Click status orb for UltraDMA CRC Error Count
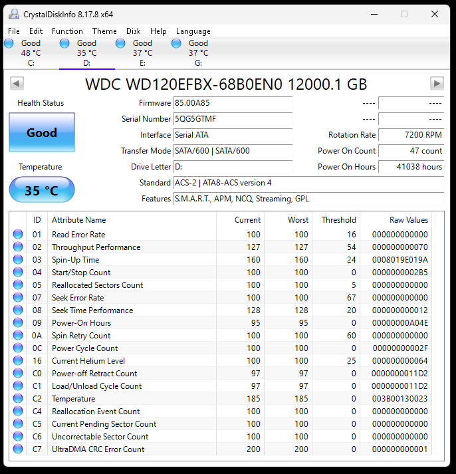Viewport: 456px width, 474px height. click(18, 449)
